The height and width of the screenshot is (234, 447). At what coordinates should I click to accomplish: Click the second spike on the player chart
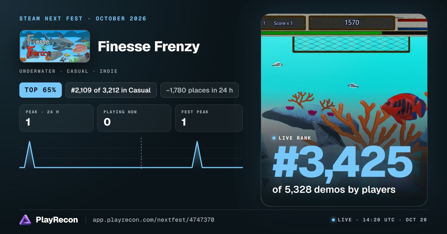(197, 154)
